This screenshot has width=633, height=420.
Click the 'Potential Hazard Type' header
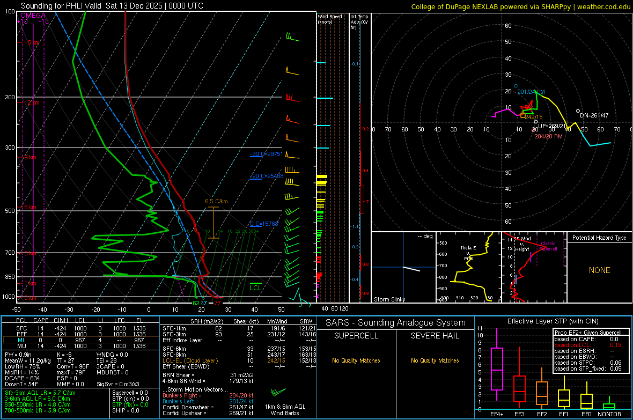600,238
